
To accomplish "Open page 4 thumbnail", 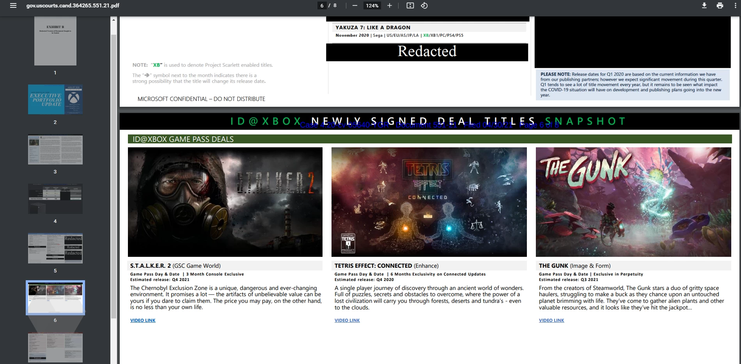I will click(55, 199).
